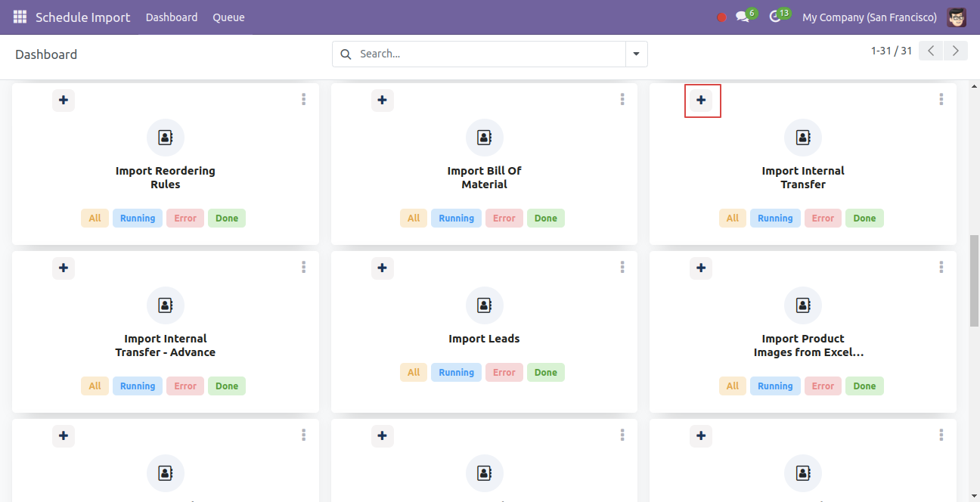Open kebab menu on Import Product Images card
Viewport: 980px width, 502px height.
point(941,267)
